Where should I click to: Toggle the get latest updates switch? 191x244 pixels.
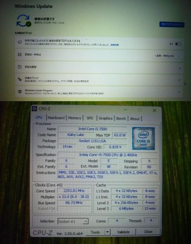178,44
